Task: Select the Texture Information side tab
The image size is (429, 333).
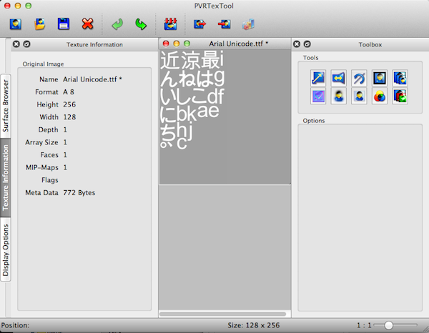Action: pyautogui.click(x=6, y=178)
